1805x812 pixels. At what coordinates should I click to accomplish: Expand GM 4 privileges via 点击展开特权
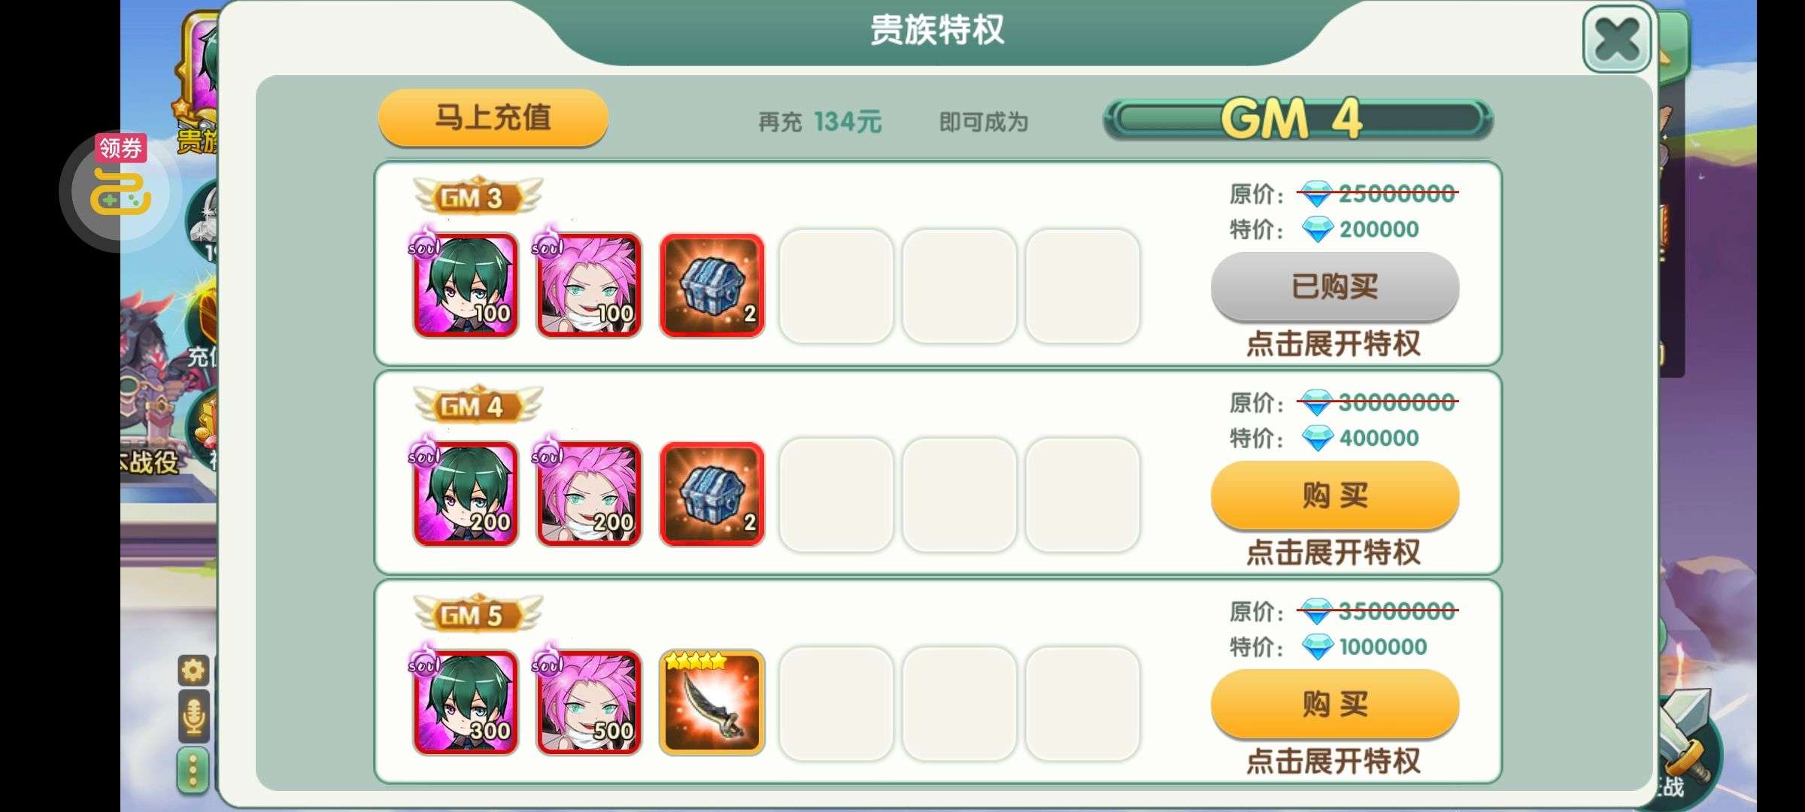point(1333,553)
